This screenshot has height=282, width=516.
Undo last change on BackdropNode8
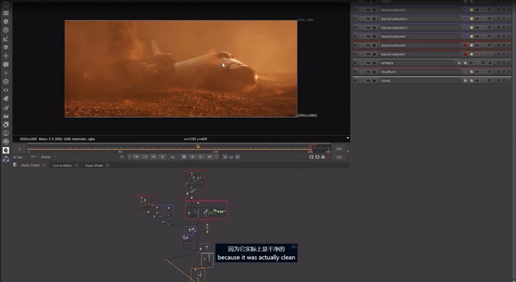pos(477,36)
